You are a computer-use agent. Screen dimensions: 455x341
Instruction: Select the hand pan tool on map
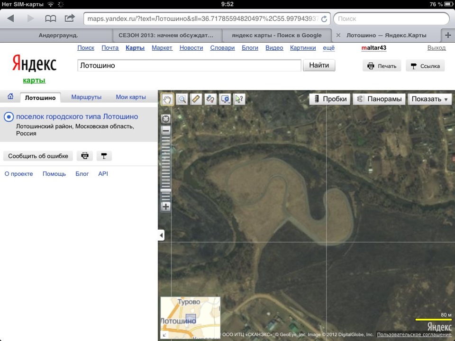coord(167,99)
